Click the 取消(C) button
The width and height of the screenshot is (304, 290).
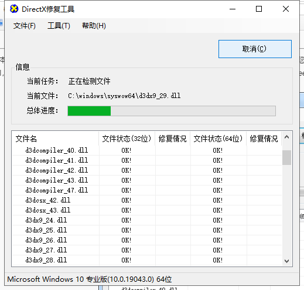[x=255, y=49]
